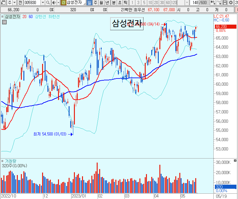238x199 pixels.
Task: Switch to 주 weekly period tab
Action: pos(95,2)
